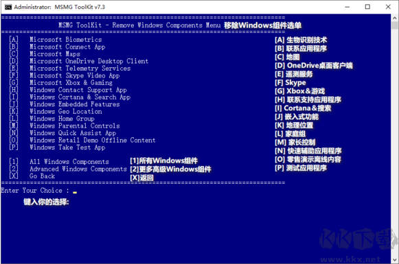The image size is (399, 264).
Task: Click the [M] 家长控制 label
Action: [295, 142]
